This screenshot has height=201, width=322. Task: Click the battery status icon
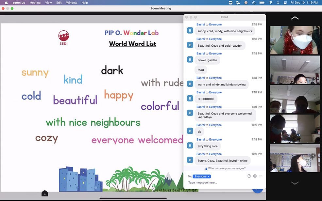[262, 3]
